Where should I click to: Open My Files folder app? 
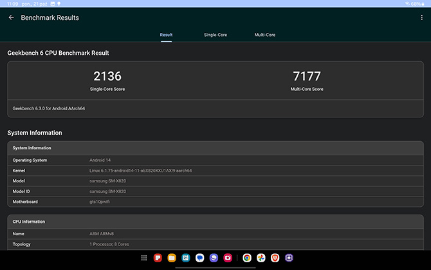pos(172,258)
